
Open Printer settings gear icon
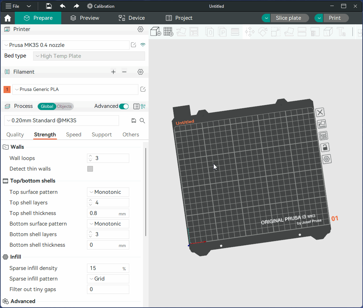click(140, 29)
